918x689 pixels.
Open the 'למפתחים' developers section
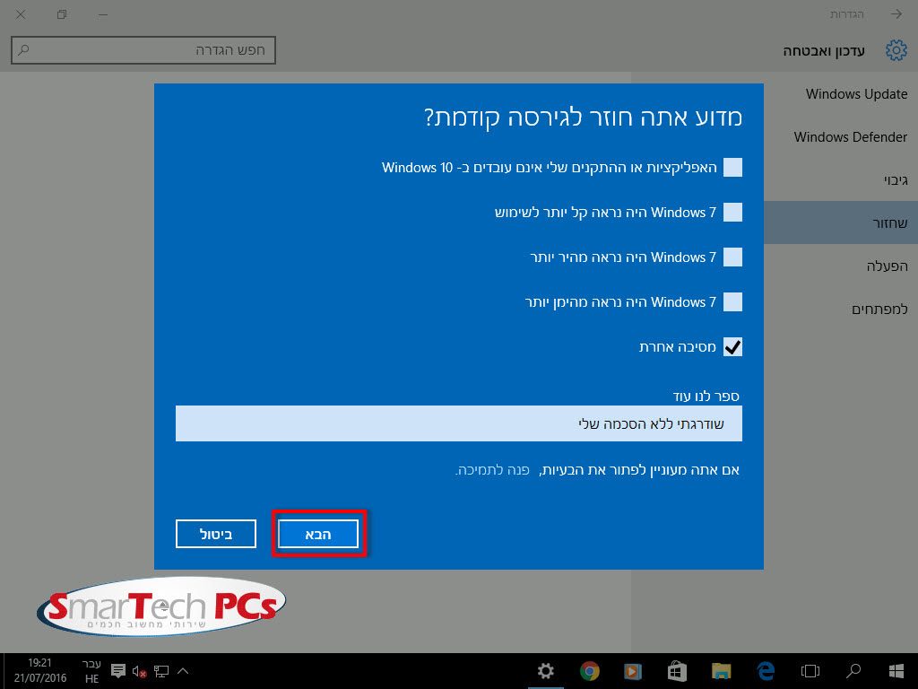click(x=879, y=310)
